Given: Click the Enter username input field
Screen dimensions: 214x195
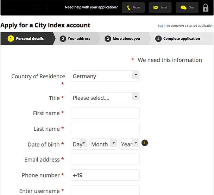Looking at the screenshot, I should pyautogui.click(x=105, y=190).
